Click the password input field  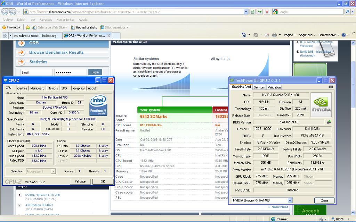click(x=70, y=72)
